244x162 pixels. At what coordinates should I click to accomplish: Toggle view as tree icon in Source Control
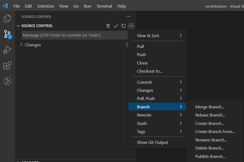(108, 26)
